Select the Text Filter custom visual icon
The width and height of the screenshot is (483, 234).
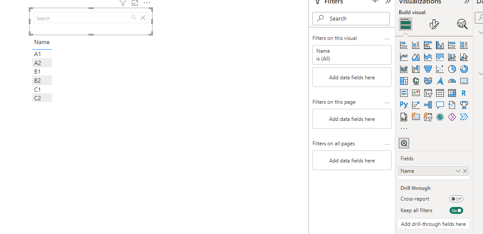[404, 143]
